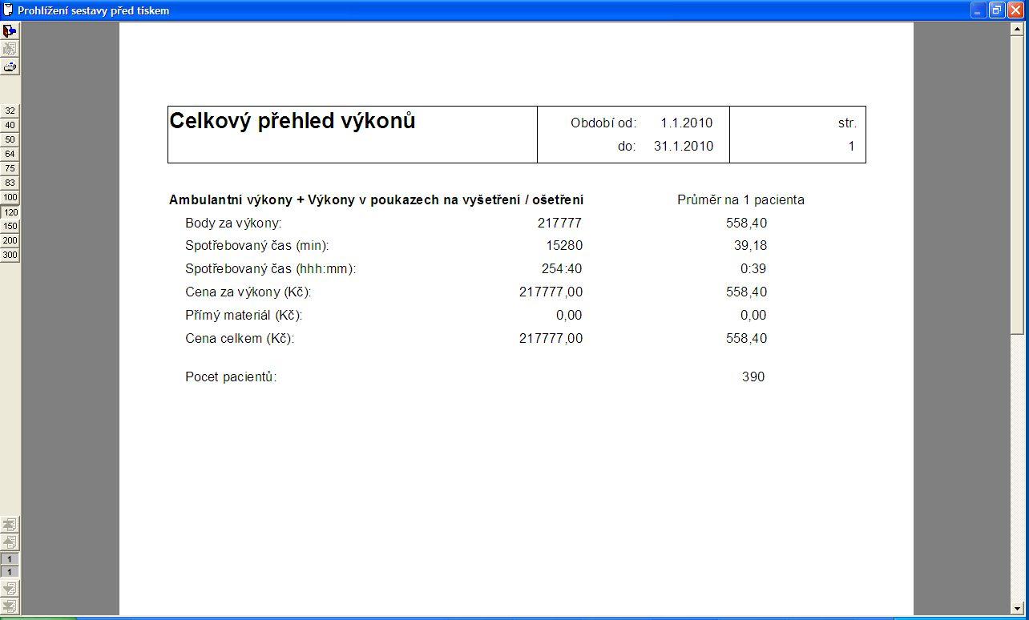The height and width of the screenshot is (620, 1029).
Task: Set zoom level to 200
Action: tap(10, 240)
